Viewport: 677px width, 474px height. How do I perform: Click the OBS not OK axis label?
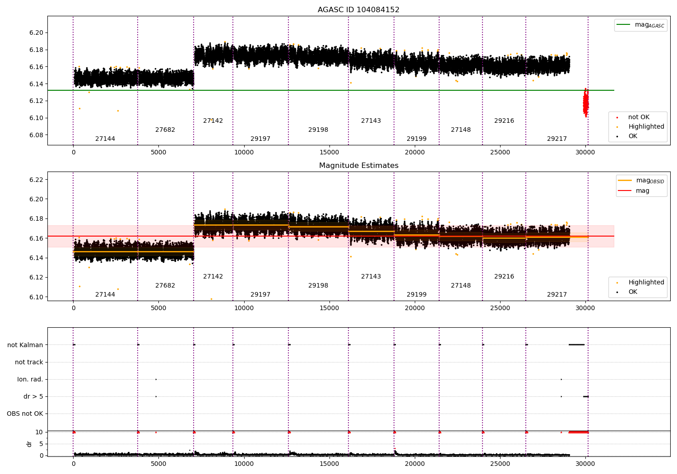pyautogui.click(x=25, y=414)
